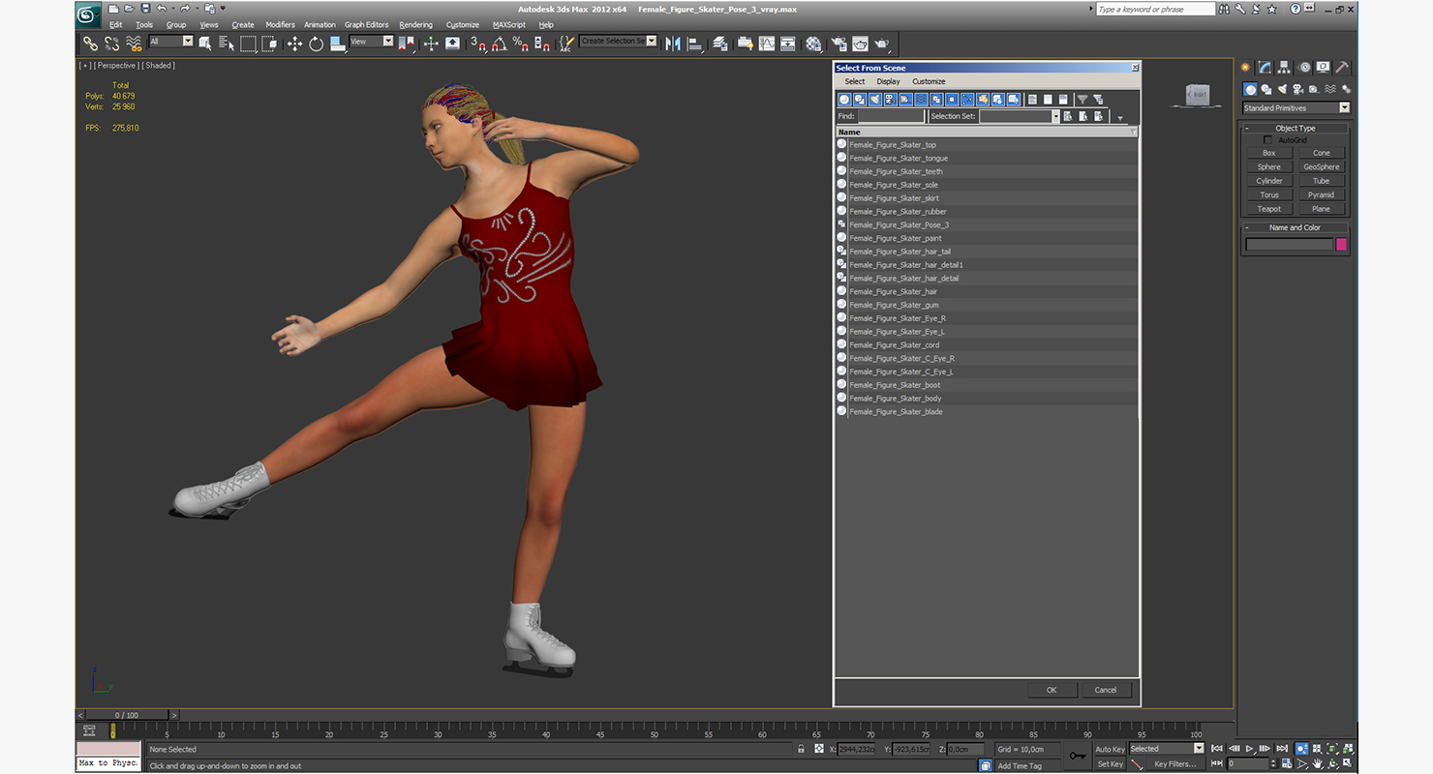
Task: Toggle the selection lock padlock in status bar
Action: 801,749
